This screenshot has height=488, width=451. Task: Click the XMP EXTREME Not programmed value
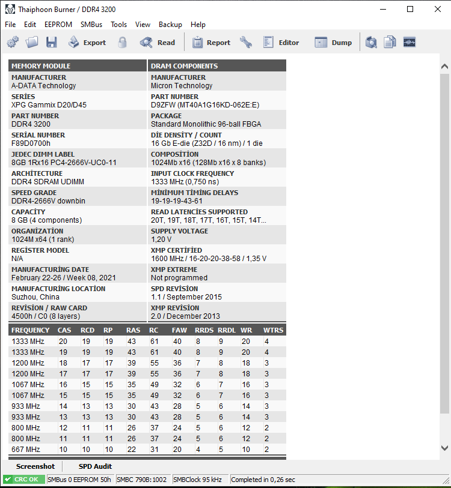tap(179, 277)
